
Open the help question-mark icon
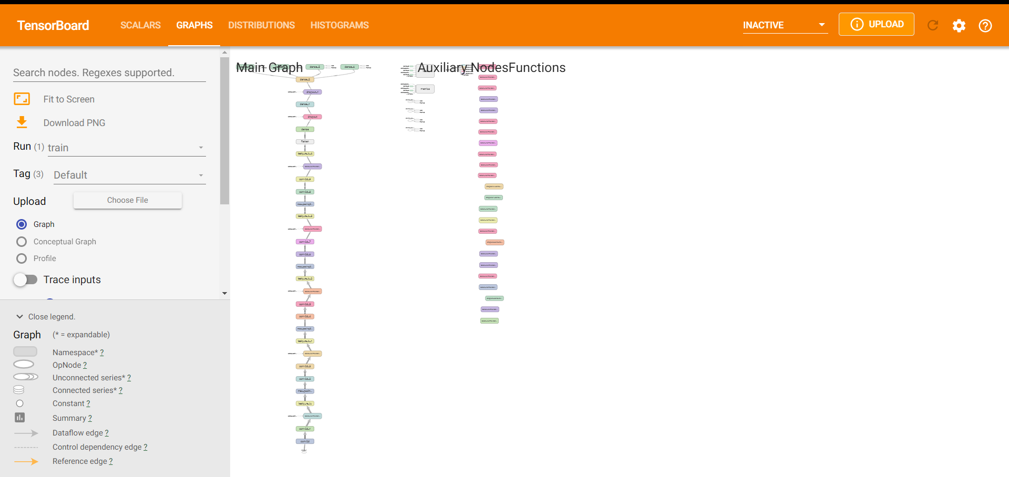(985, 25)
